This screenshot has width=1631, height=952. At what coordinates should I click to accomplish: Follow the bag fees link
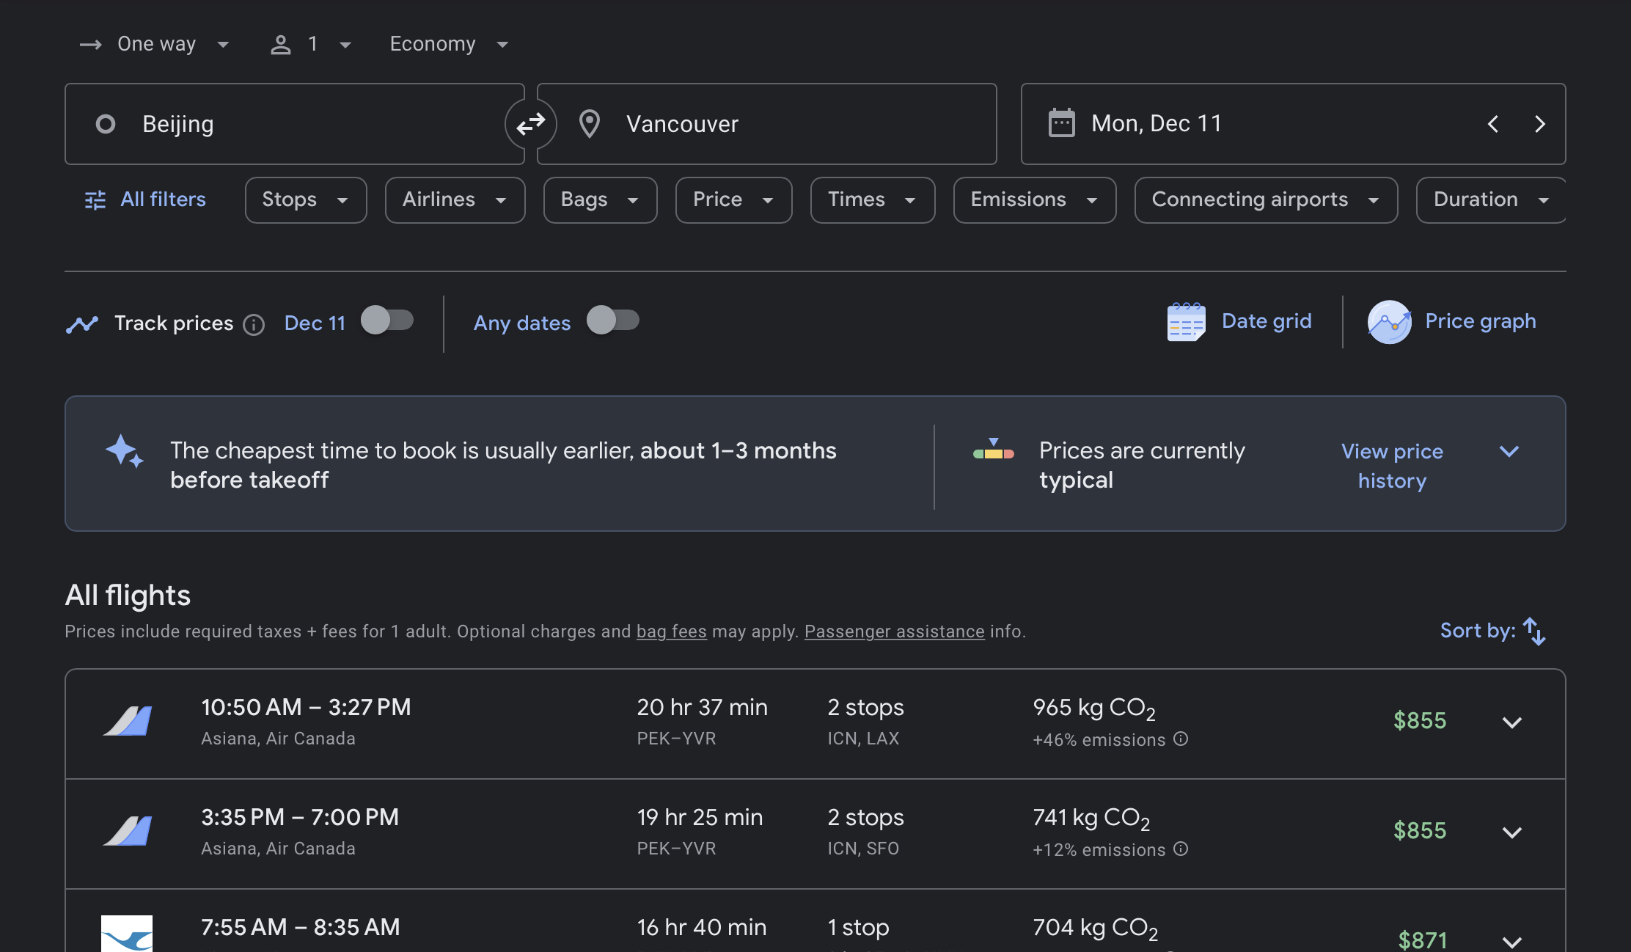(671, 631)
